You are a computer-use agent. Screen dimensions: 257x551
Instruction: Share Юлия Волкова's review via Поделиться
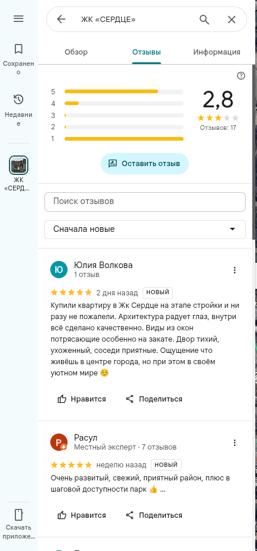point(154,399)
